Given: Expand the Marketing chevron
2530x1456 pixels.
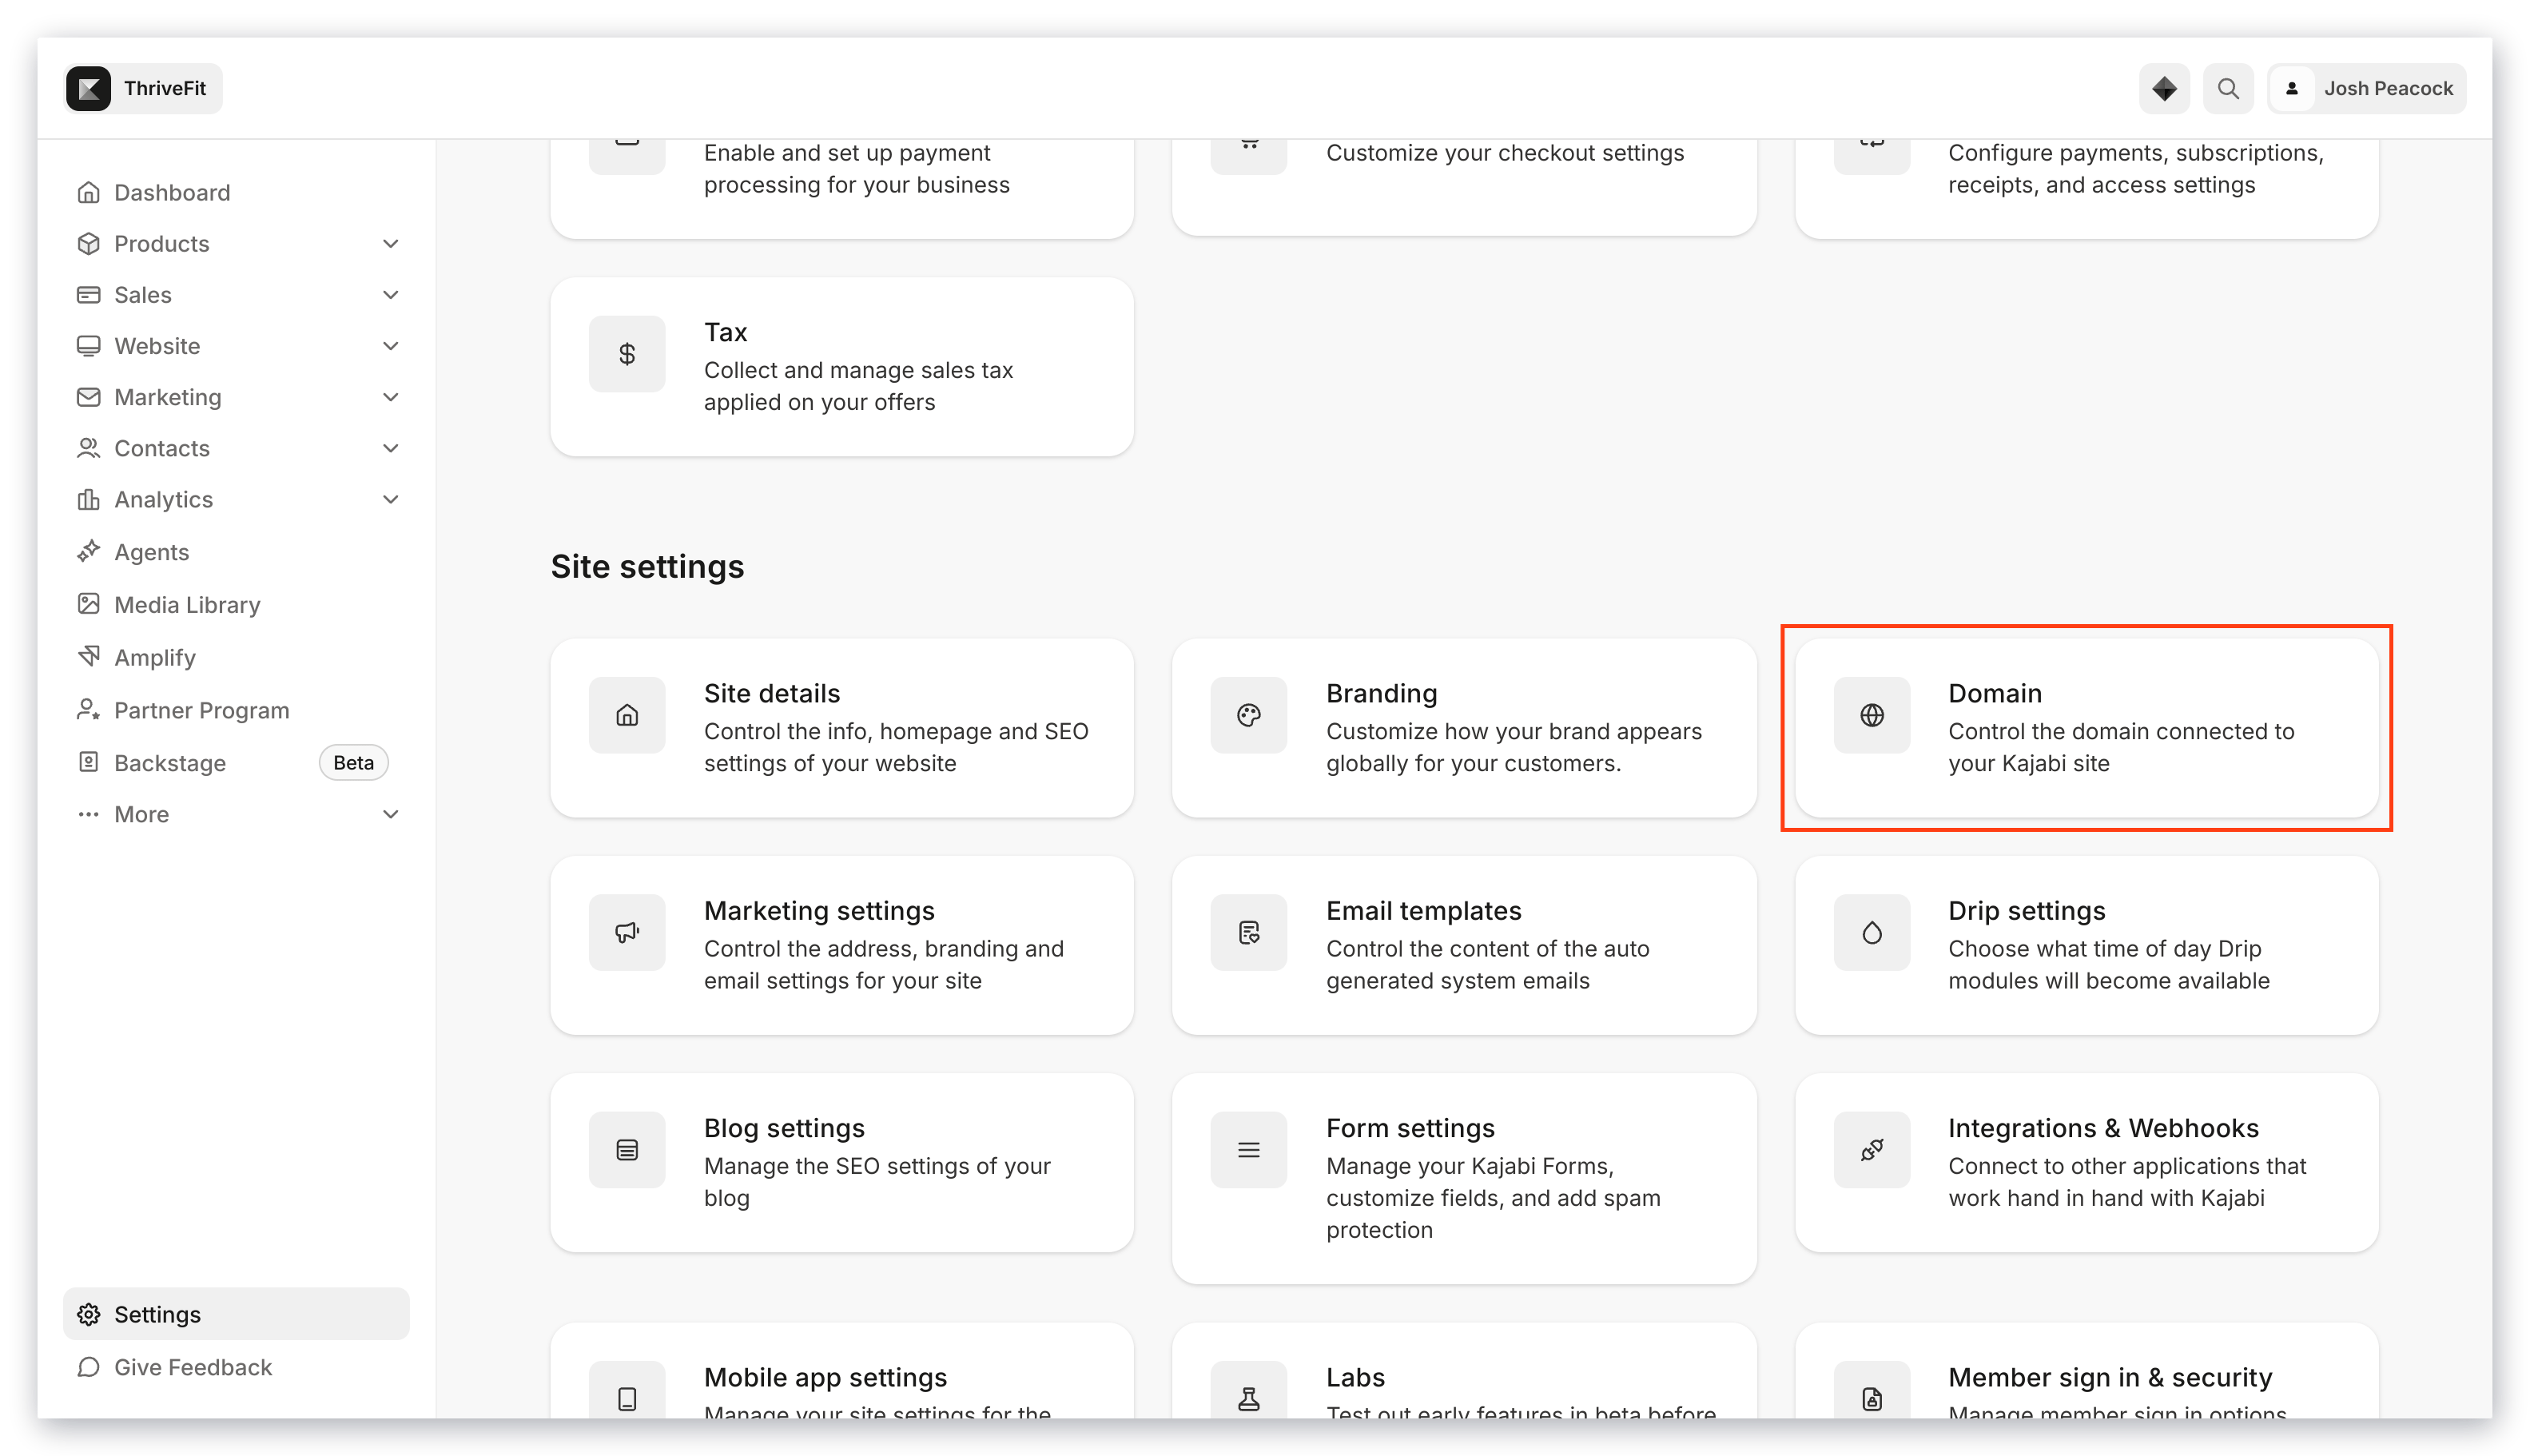Looking at the screenshot, I should [x=390, y=397].
